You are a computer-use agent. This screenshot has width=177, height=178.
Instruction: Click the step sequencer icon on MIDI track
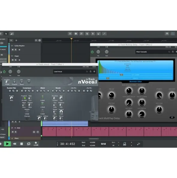[x=34, y=132]
